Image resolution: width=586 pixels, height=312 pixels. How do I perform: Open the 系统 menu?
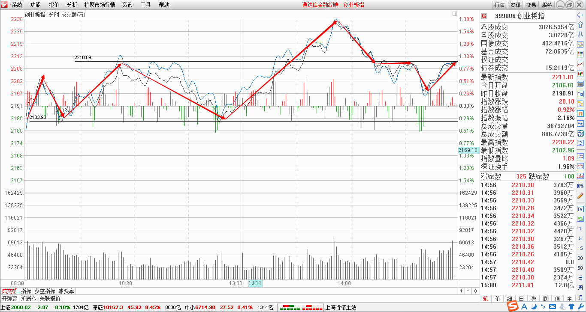(17, 5)
